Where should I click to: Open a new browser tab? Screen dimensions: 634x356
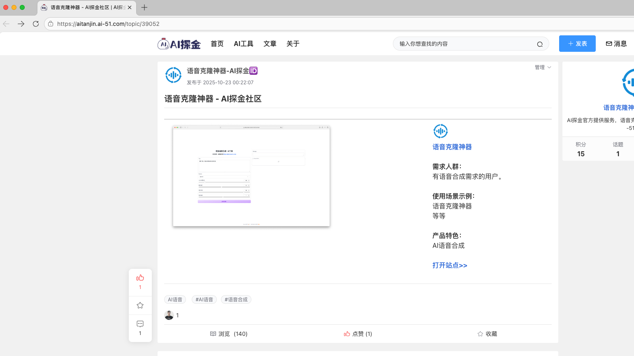point(144,7)
